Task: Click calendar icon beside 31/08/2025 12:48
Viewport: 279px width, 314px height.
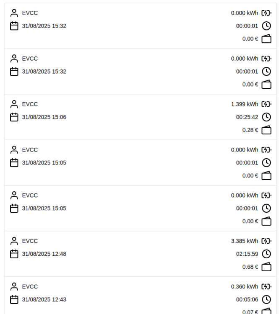Action: tap(14, 254)
